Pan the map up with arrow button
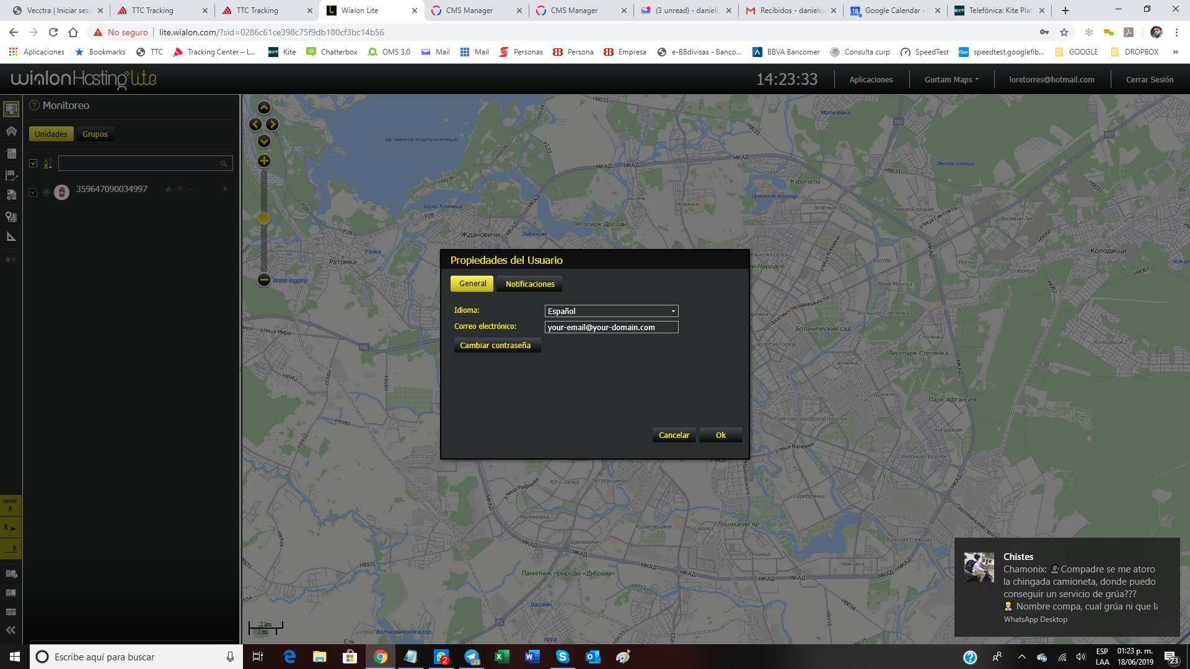The image size is (1190, 669). point(264,108)
